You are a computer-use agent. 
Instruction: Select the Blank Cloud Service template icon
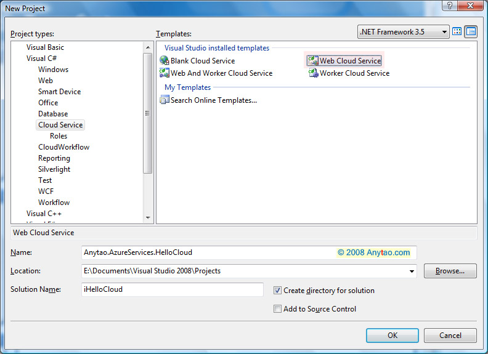[164, 60]
